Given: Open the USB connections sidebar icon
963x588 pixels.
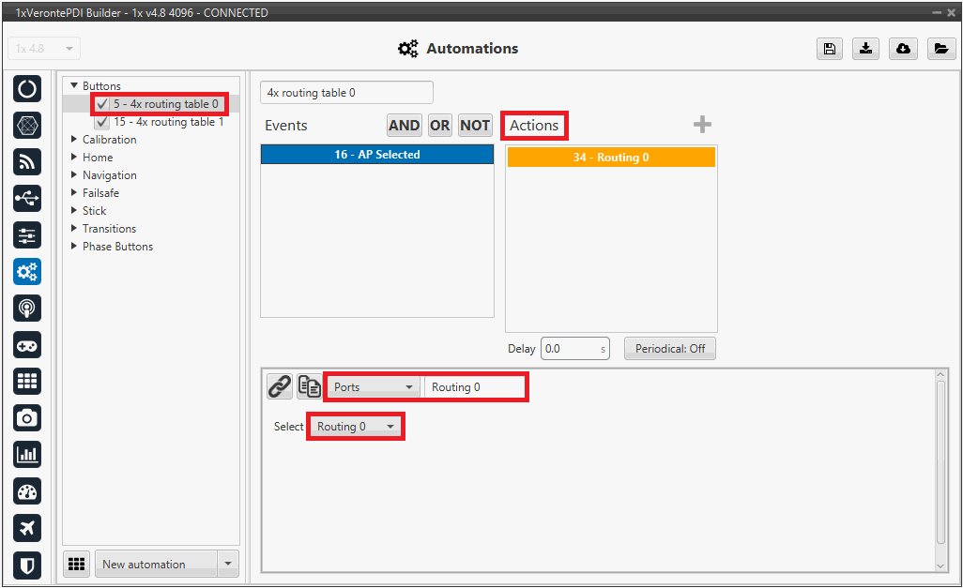Looking at the screenshot, I should [27, 198].
